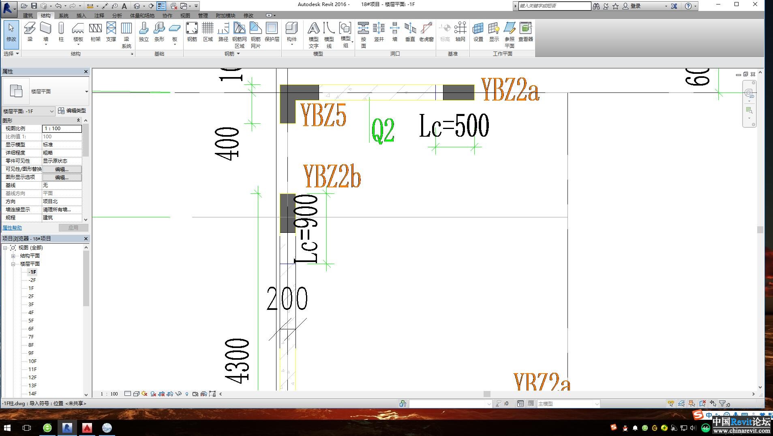Select the 梁 (Beam) tool in ribbon
Screen dimensions: 773x436
point(30,32)
